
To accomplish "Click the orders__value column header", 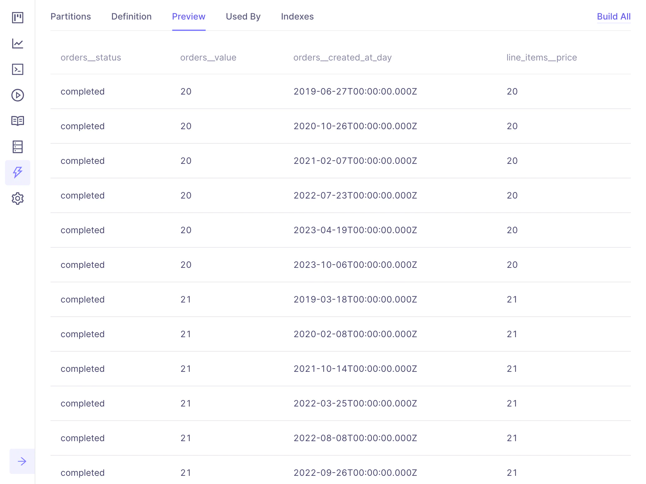I will click(x=208, y=57).
